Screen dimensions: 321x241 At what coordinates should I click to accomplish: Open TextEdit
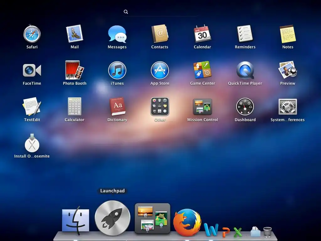click(x=32, y=107)
